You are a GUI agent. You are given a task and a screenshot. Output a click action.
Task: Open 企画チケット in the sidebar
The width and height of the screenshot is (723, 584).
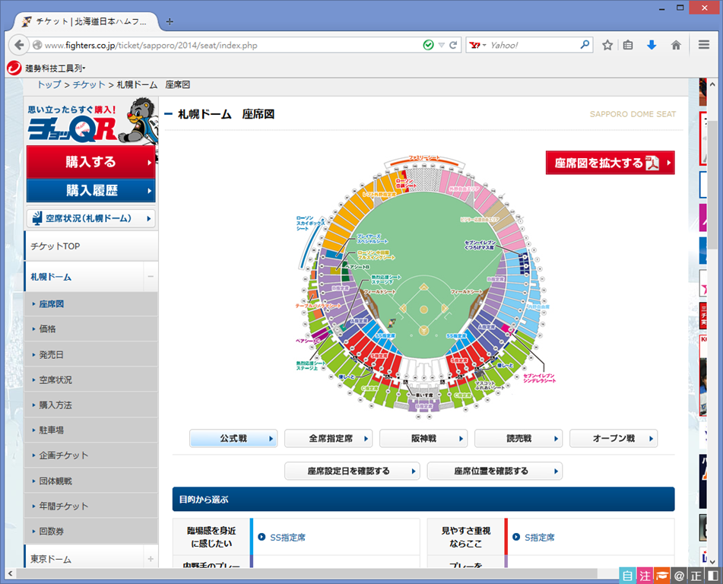[x=90, y=455]
